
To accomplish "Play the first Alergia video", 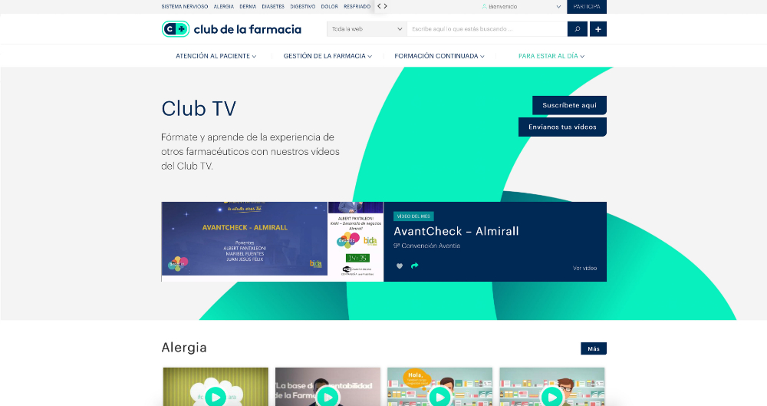I will [216, 396].
